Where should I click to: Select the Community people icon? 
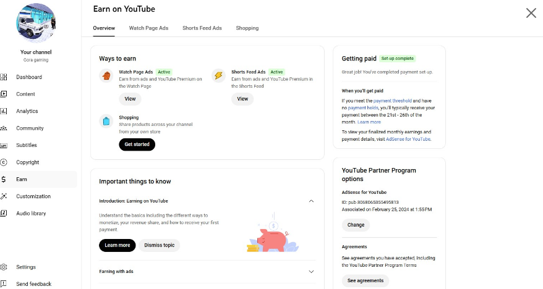(4, 128)
